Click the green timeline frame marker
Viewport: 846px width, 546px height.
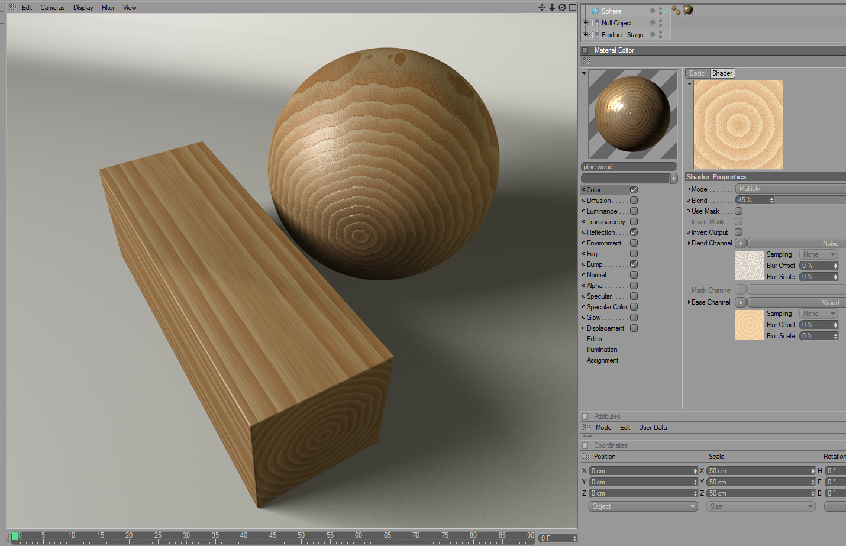(x=15, y=536)
